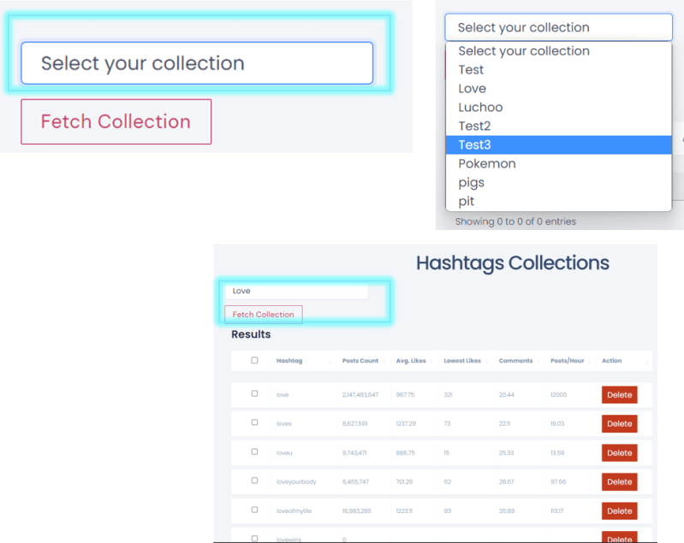This screenshot has width=684, height=543.
Task: Select the Test option in dropdown list
Action: pyautogui.click(x=558, y=70)
